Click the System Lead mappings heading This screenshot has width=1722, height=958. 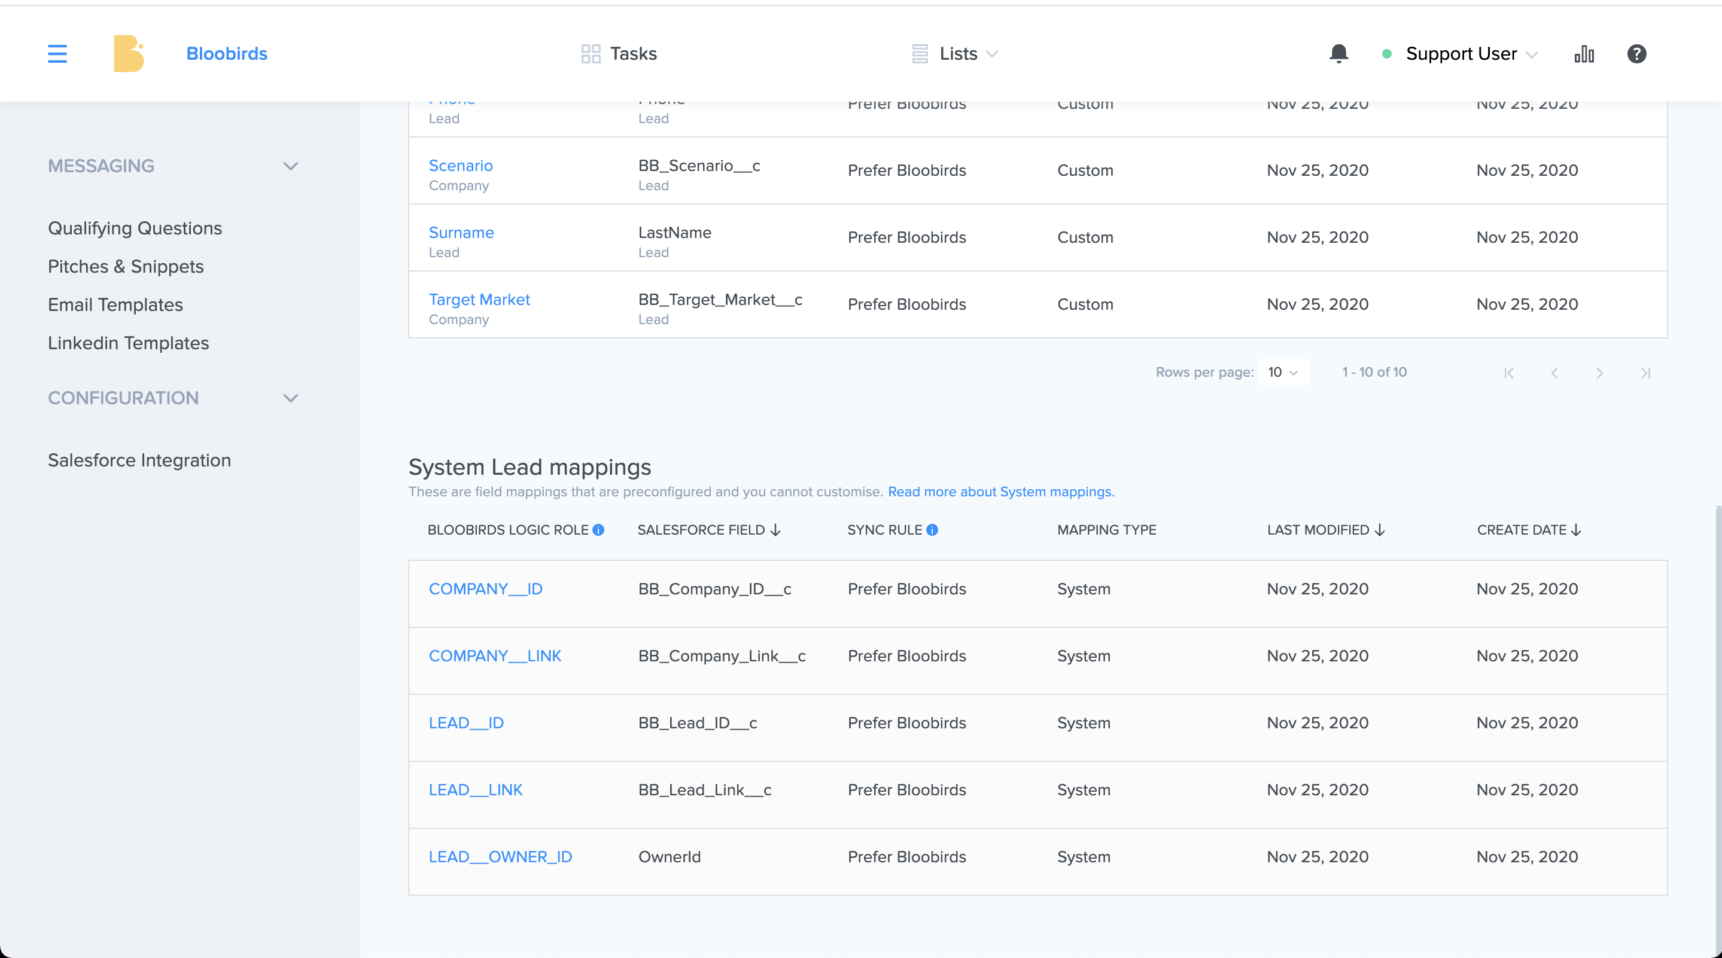pyautogui.click(x=530, y=466)
